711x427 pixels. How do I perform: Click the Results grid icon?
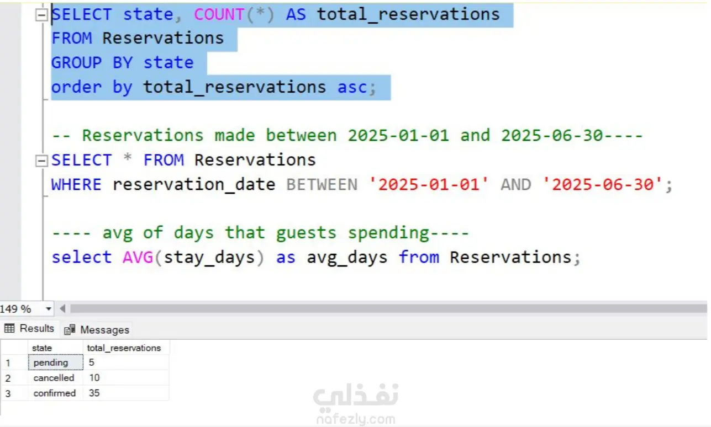point(9,329)
